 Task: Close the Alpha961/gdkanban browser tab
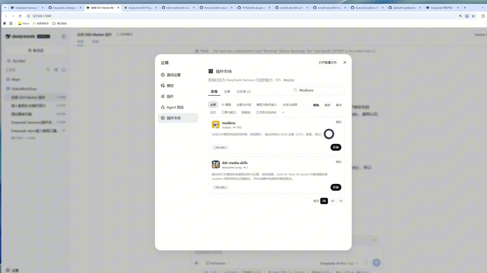(x=420, y=8)
